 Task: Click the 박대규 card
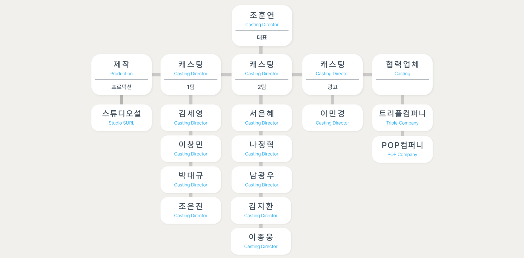(191, 180)
